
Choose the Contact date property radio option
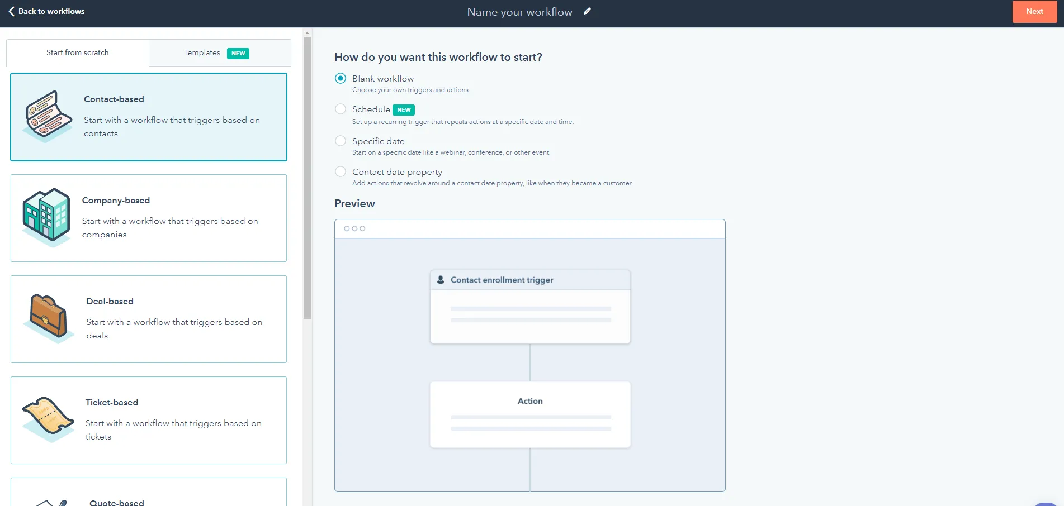[x=341, y=171]
